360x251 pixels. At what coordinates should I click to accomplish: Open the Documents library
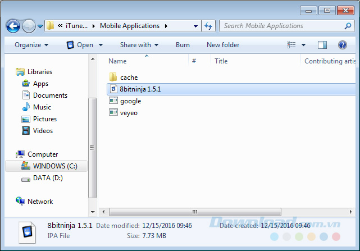pyautogui.click(x=51, y=95)
